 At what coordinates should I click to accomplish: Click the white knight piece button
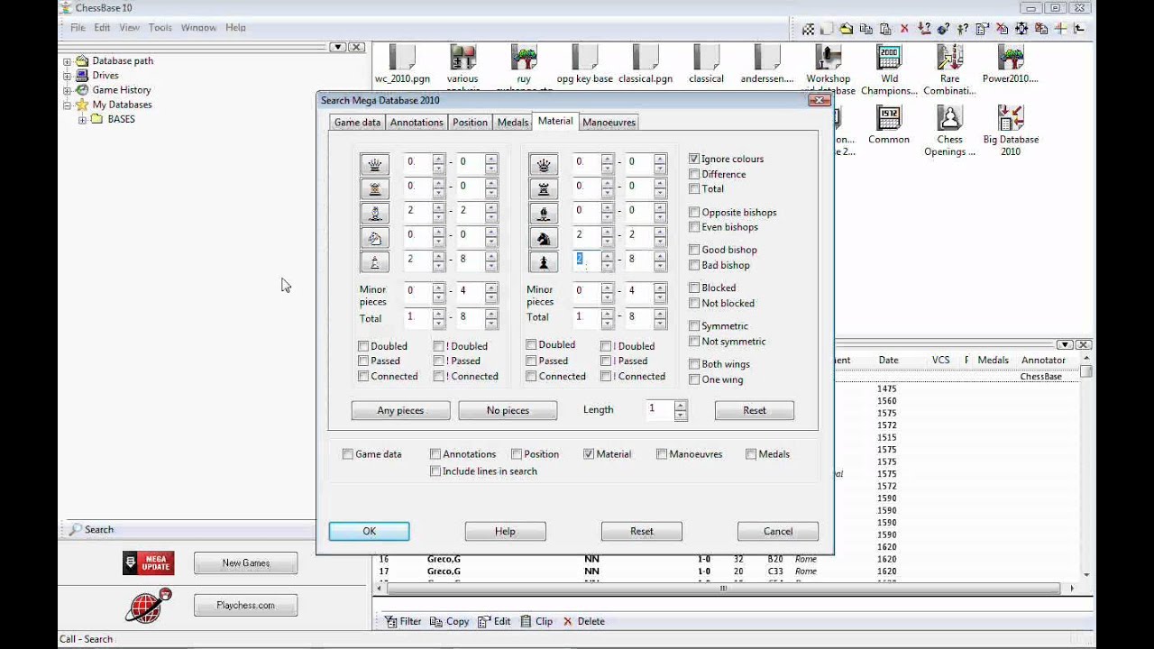pyautogui.click(x=375, y=238)
